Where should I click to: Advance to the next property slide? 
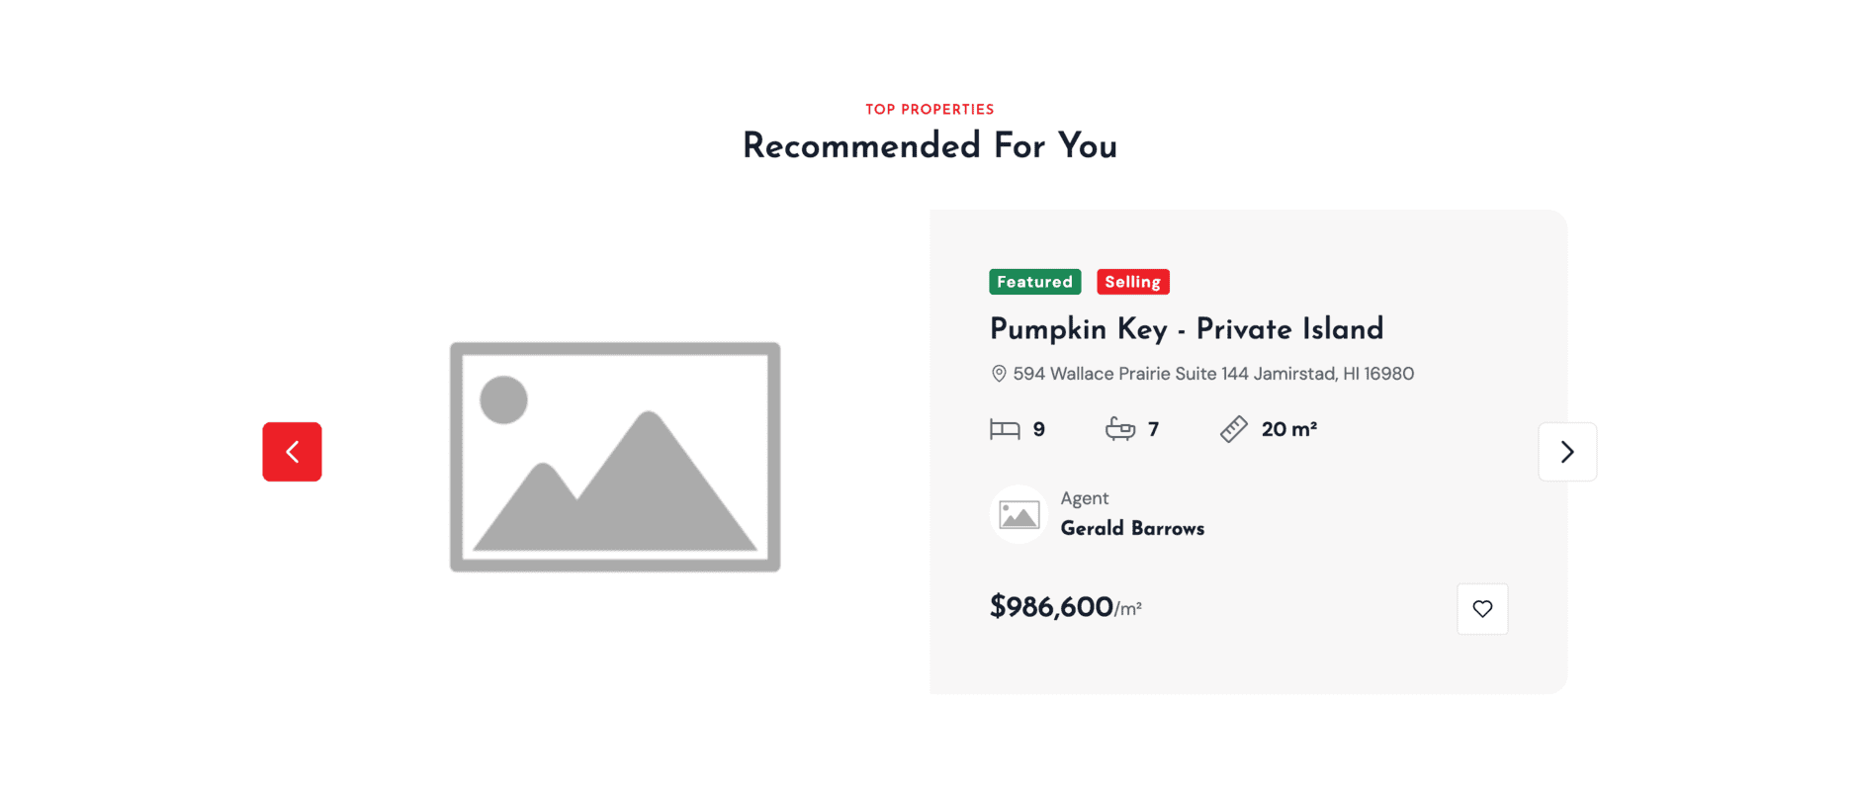coord(1566,452)
